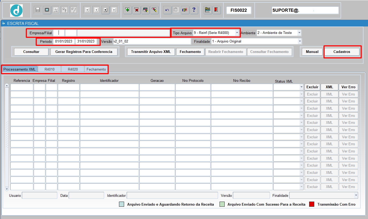The height and width of the screenshot is (219, 368).
Task: Go to first record arrow icon
Action: (87, 10)
